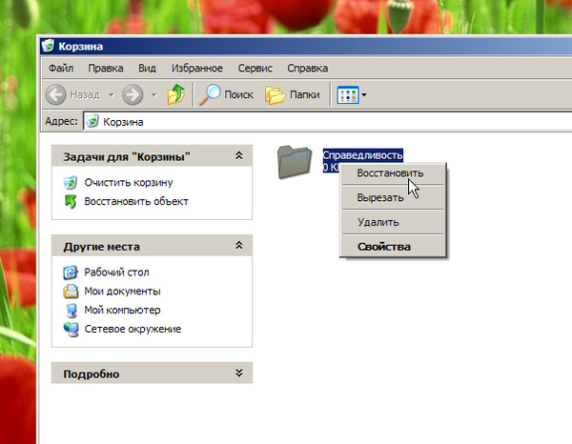572x444 pixels.
Task: Open the Мои документы link
Action: (x=122, y=291)
